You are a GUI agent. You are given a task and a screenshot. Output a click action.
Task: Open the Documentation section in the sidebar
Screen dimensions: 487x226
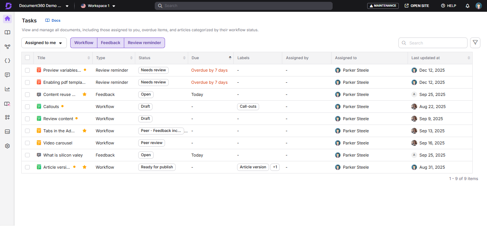point(7,32)
